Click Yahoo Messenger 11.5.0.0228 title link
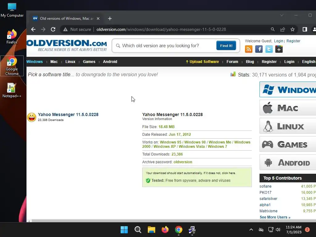This screenshot has width=316, height=237. [68, 114]
